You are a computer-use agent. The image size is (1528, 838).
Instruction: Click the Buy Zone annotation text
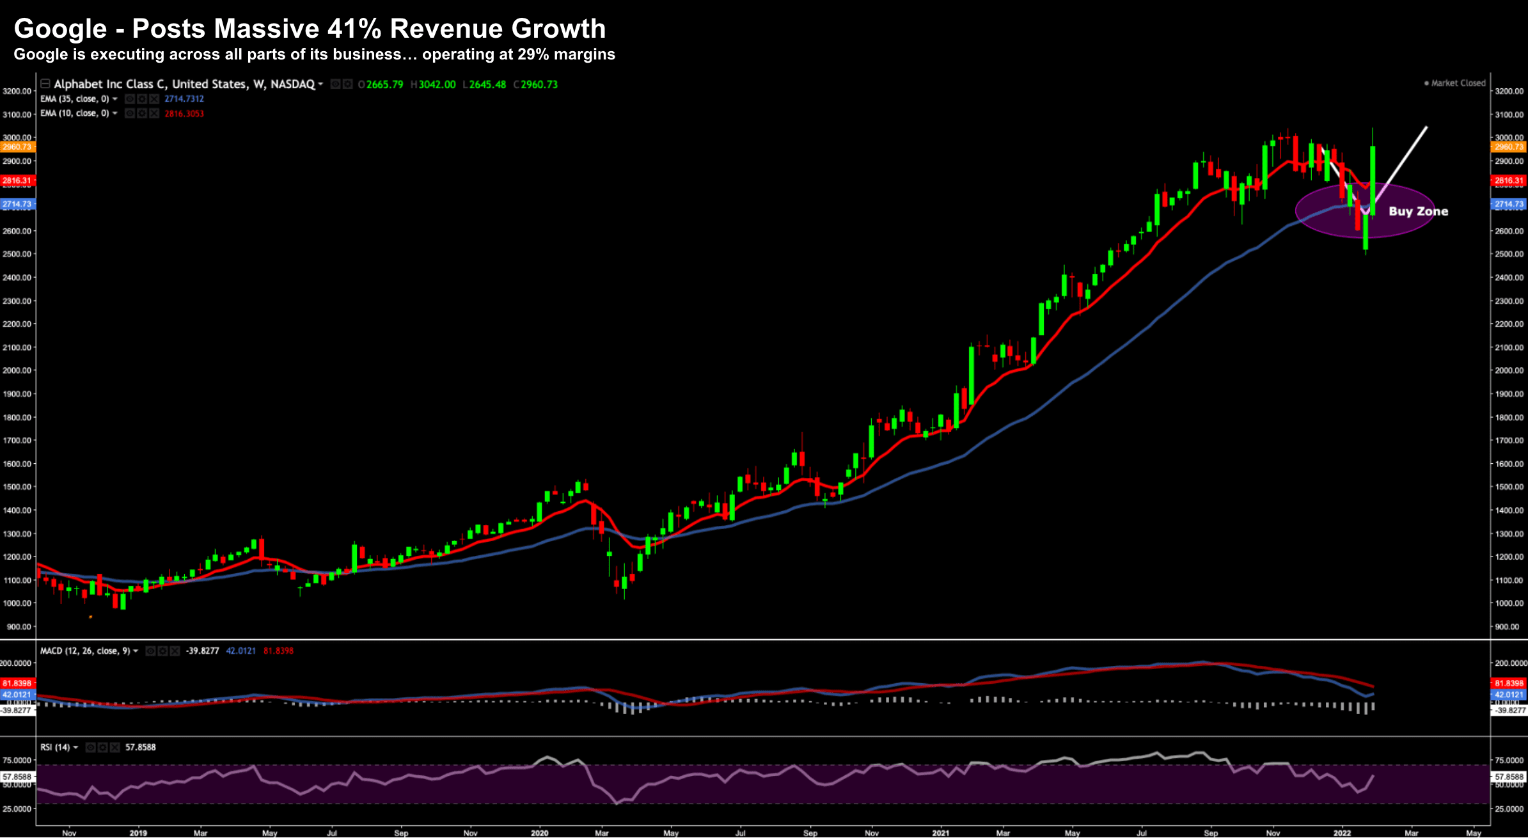point(1418,211)
